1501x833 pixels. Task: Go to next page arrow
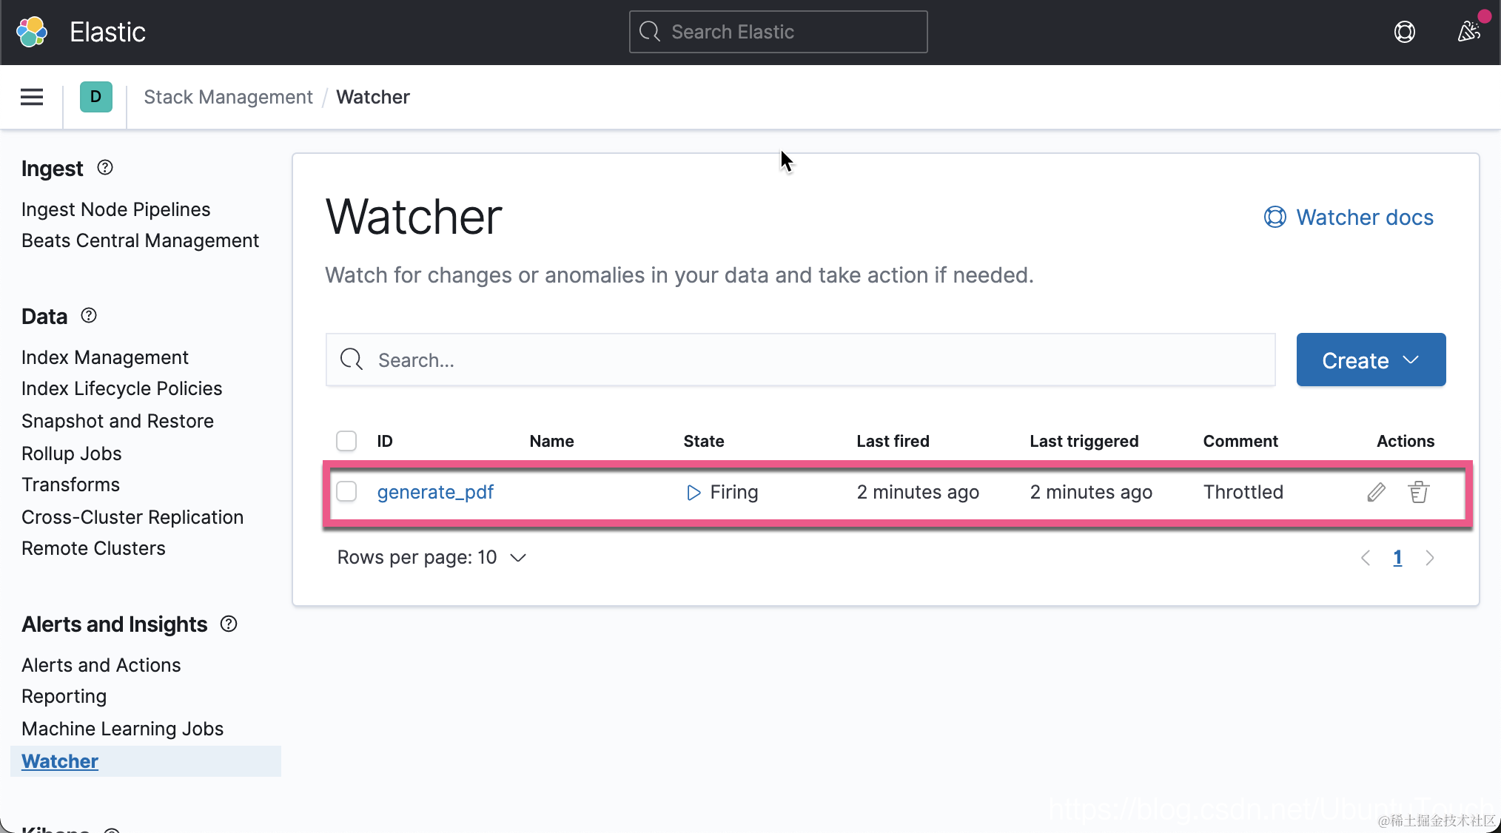click(x=1429, y=558)
